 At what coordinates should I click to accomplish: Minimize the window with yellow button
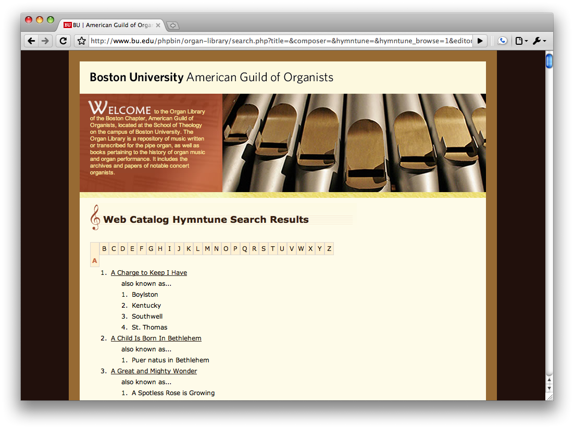coord(40,20)
